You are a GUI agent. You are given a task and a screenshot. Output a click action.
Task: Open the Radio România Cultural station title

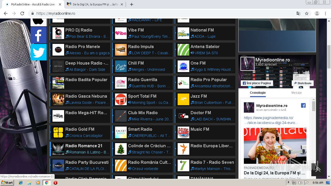[x=149, y=162]
